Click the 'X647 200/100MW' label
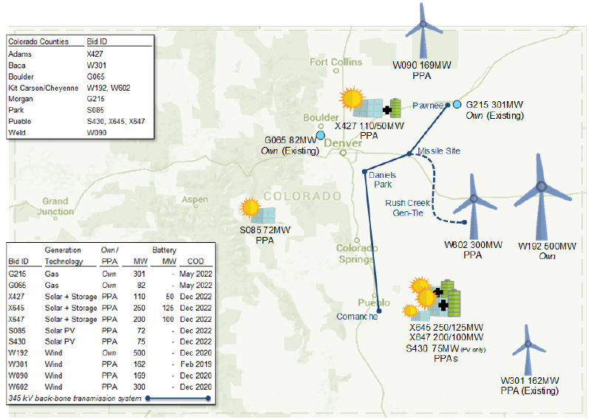 coord(446,337)
